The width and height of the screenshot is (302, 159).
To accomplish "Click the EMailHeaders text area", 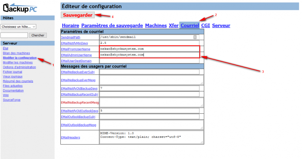I will click(151, 137).
